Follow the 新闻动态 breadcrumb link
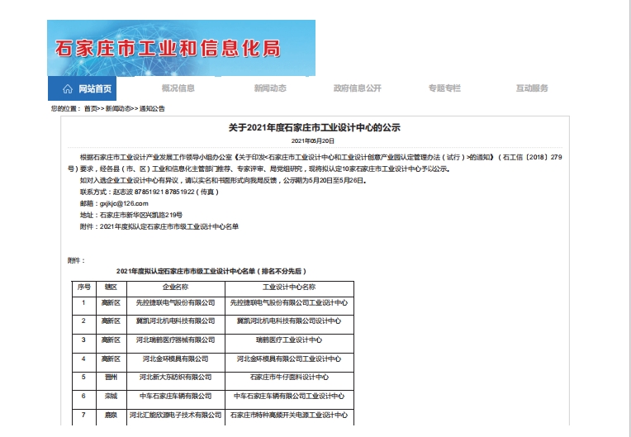Image resolution: width=631 pixels, height=437 pixels. point(116,109)
